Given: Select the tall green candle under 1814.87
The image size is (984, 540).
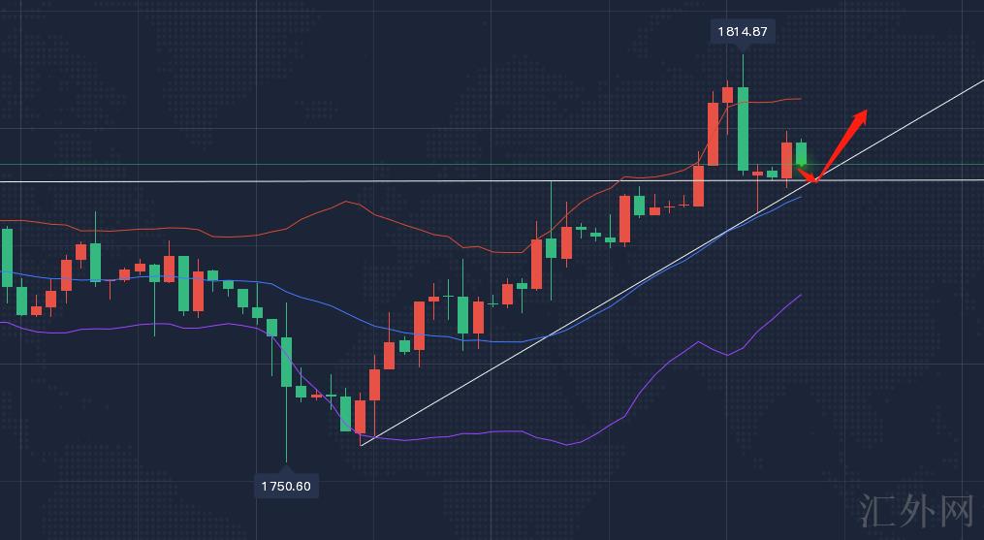Looking at the screenshot, I should pos(743,128).
